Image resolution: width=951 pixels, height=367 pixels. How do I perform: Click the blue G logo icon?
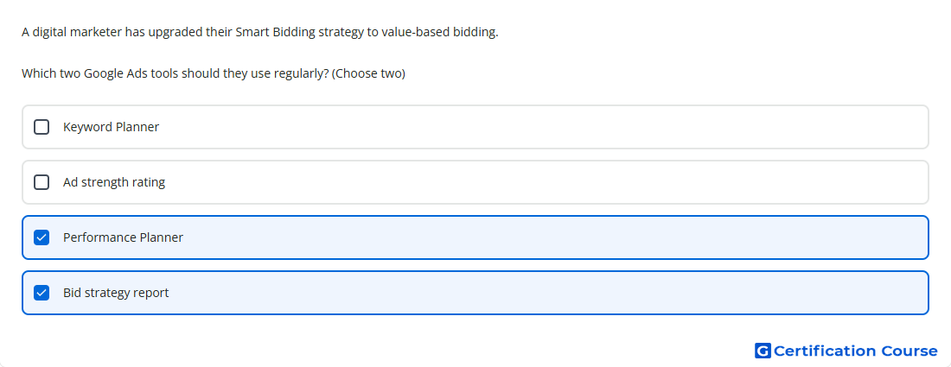pos(763,351)
